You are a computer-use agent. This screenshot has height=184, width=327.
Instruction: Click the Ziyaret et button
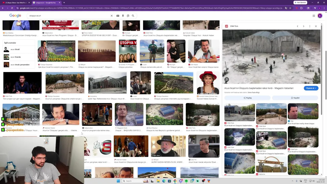pyautogui.click(x=311, y=88)
